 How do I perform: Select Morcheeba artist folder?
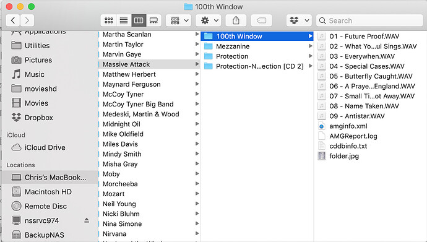click(x=149, y=184)
